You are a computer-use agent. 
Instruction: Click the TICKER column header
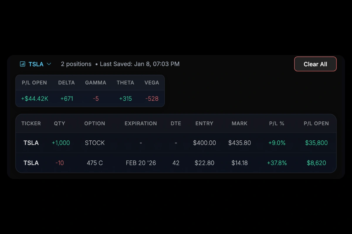(31, 123)
